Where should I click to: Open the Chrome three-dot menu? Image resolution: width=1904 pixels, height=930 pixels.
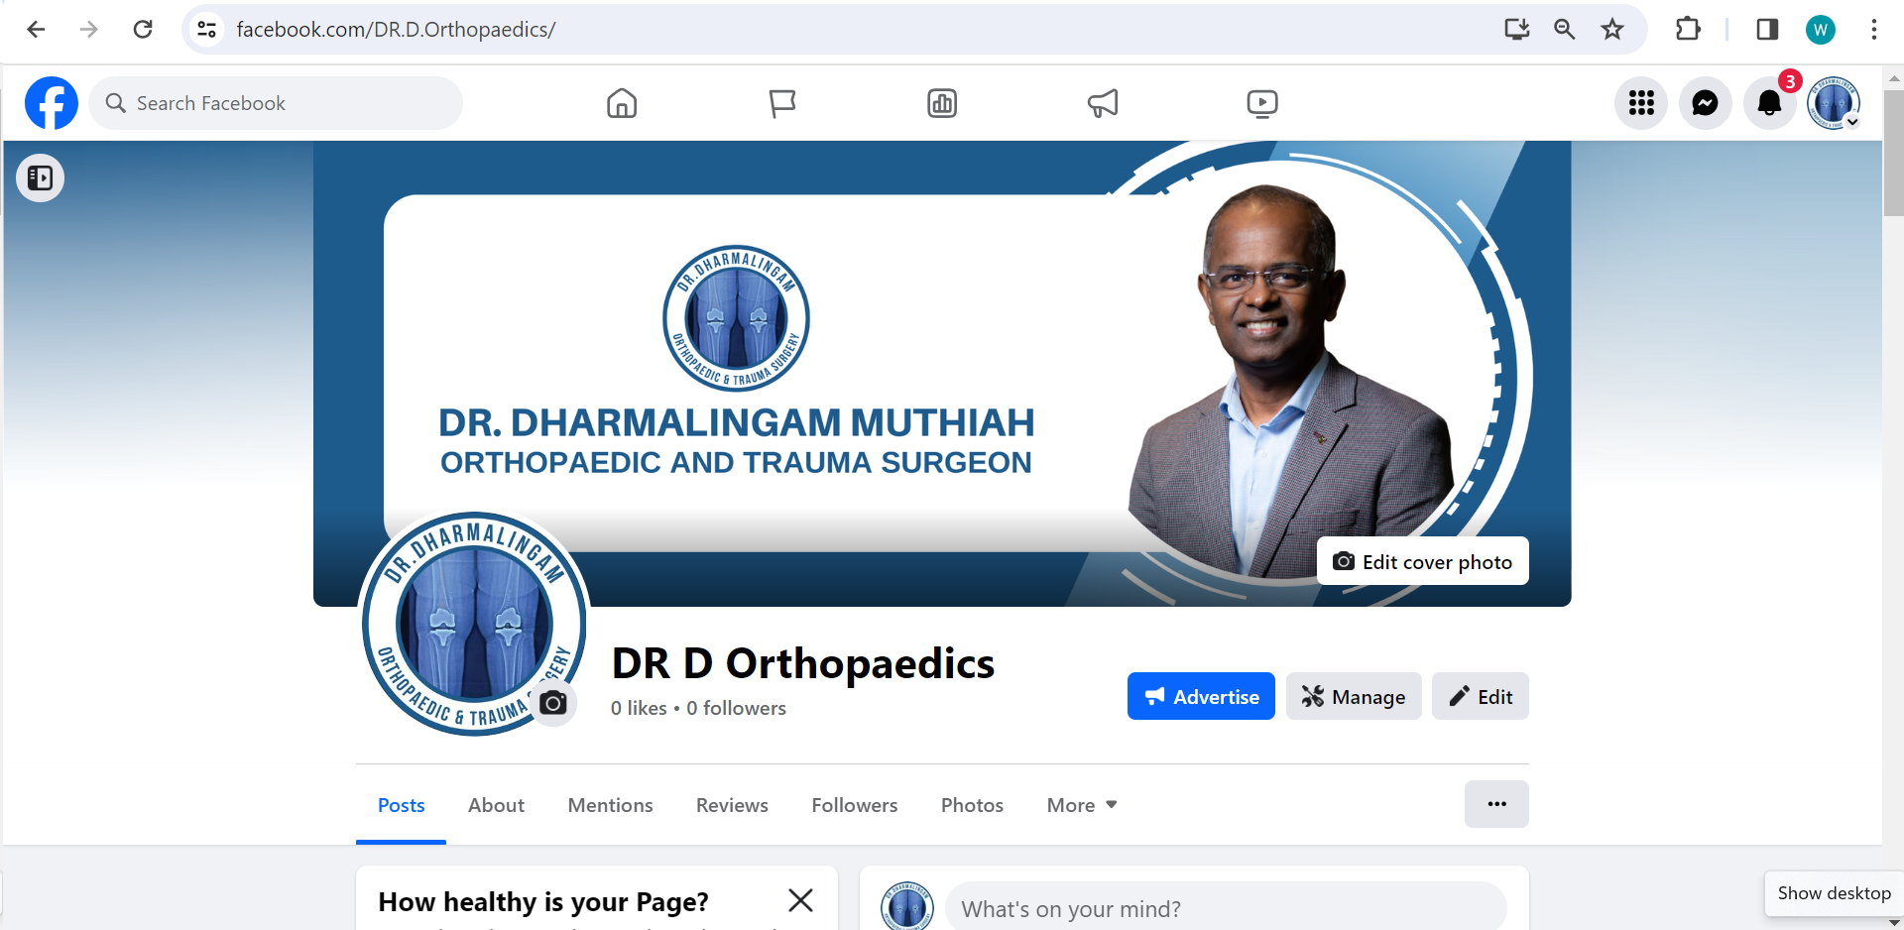[x=1873, y=30]
